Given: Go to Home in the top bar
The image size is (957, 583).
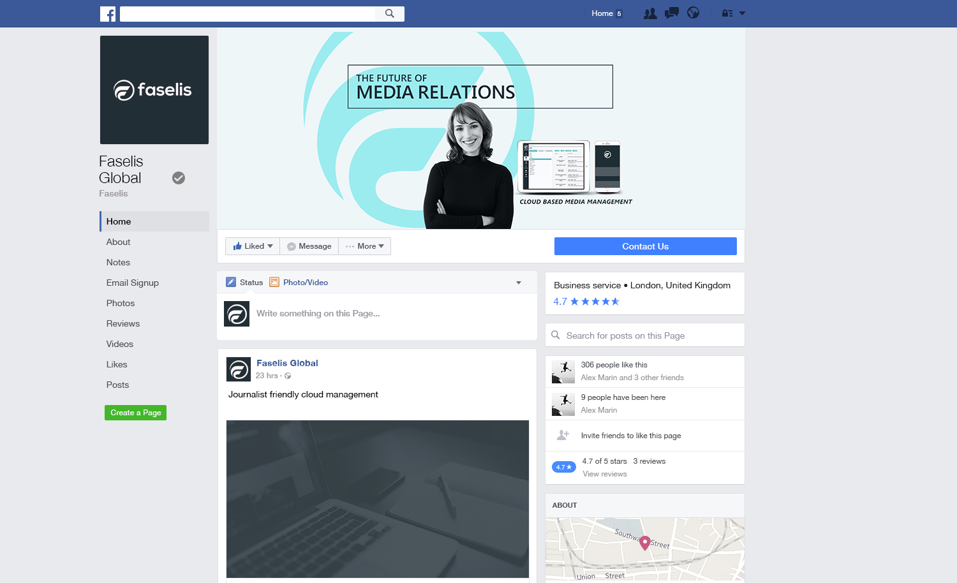Looking at the screenshot, I should click(x=602, y=13).
